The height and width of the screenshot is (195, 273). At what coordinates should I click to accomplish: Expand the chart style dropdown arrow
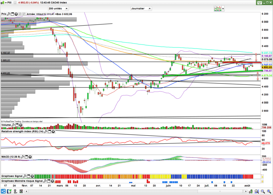pos(223,9)
